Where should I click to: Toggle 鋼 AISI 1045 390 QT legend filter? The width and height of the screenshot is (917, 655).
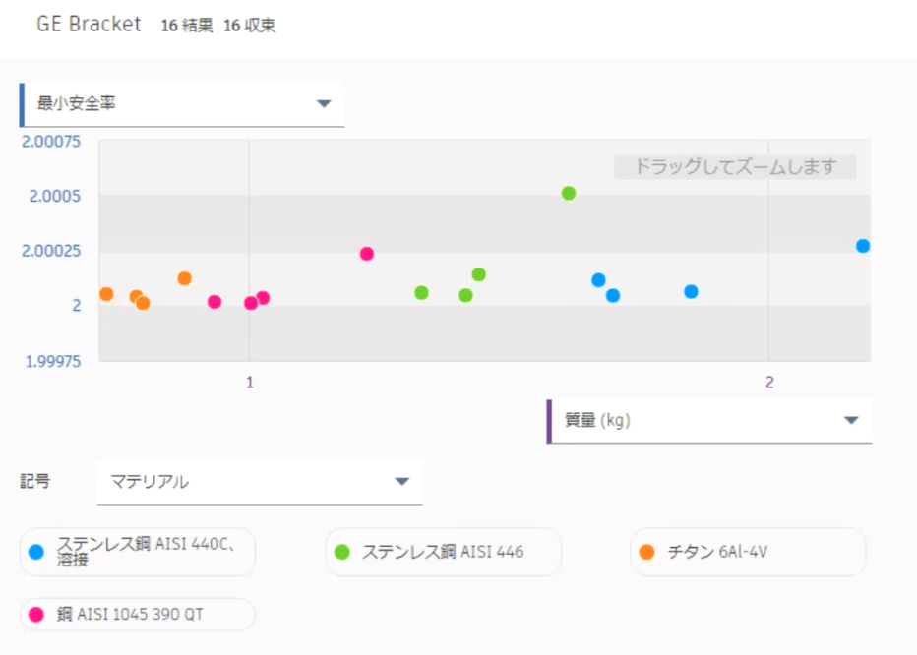pyautogui.click(x=138, y=614)
